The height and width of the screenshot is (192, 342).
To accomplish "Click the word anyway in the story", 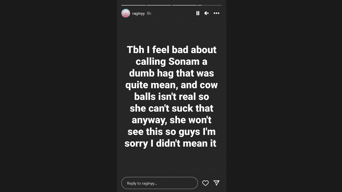I will coord(149,120).
